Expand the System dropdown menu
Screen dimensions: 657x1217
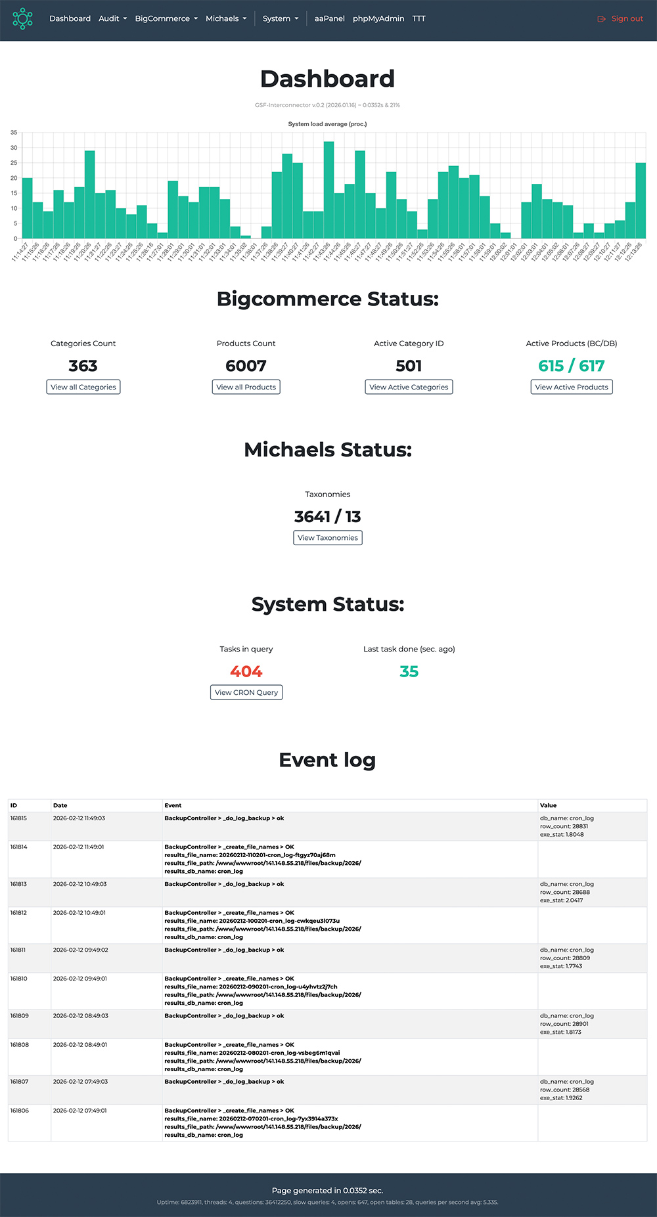pos(281,18)
